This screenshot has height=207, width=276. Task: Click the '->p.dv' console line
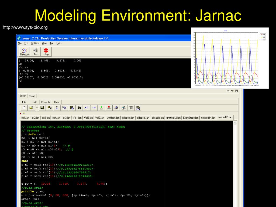pos(23,74)
